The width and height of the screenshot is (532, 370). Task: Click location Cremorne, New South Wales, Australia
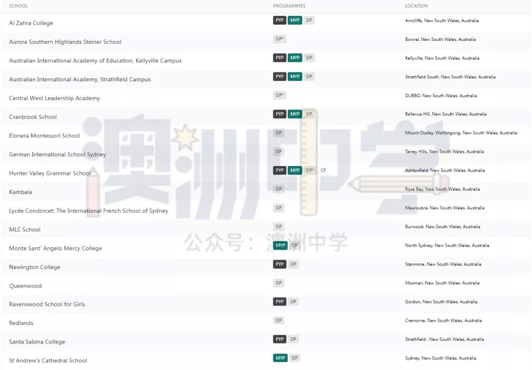(443, 320)
